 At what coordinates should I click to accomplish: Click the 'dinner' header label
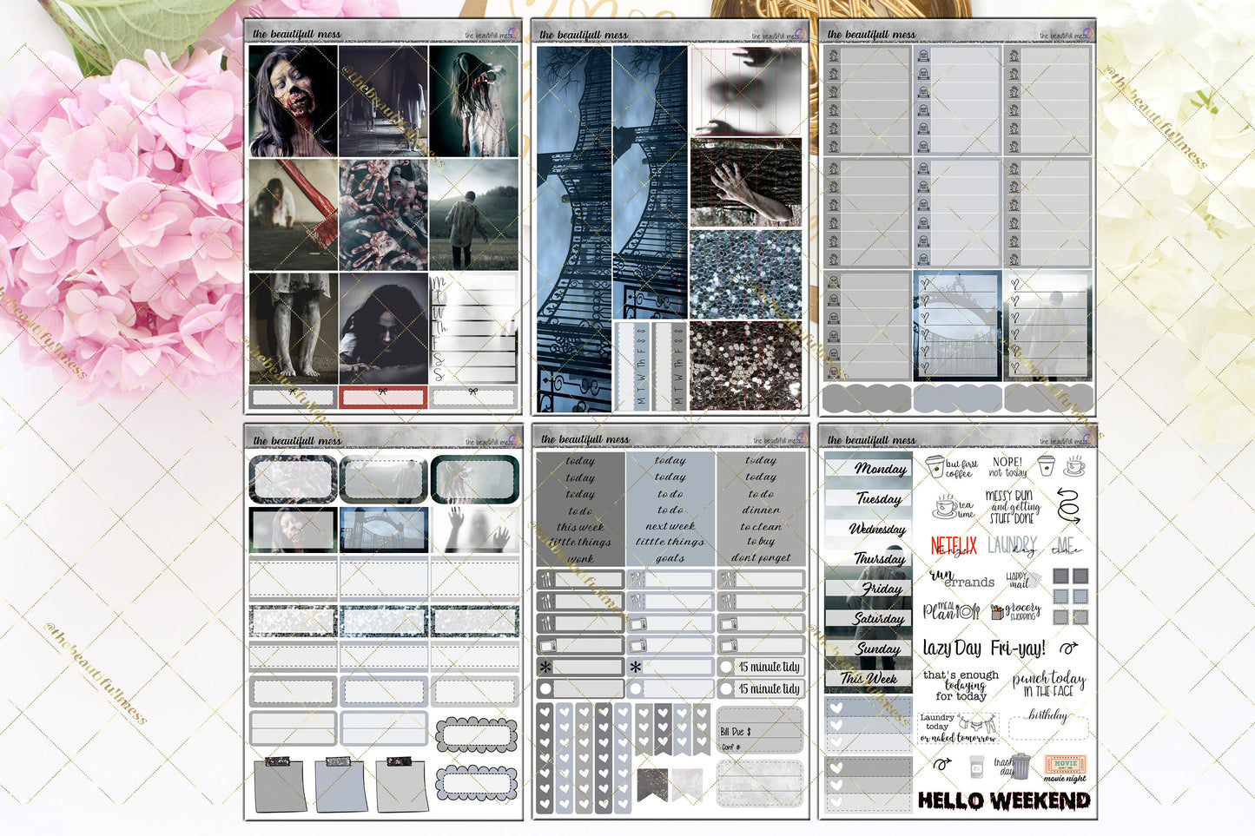(x=761, y=510)
